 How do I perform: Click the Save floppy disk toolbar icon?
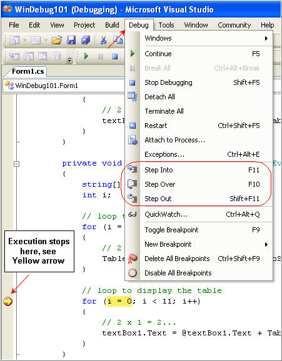pos(71,41)
